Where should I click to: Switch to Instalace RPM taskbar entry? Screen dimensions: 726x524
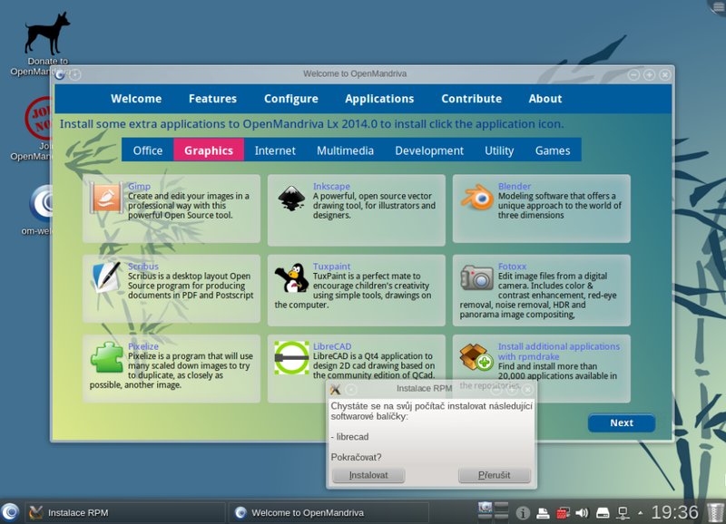pos(125,512)
